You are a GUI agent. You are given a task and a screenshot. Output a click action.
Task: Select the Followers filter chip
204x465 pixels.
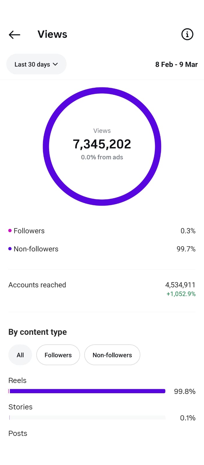58,355
